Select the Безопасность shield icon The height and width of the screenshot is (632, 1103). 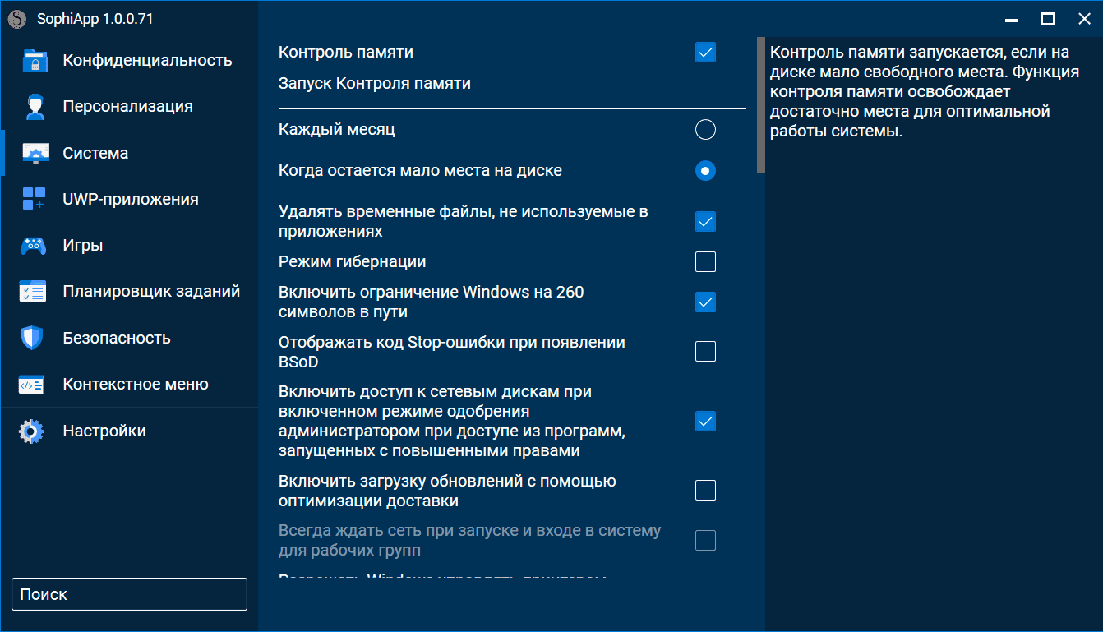pos(32,338)
